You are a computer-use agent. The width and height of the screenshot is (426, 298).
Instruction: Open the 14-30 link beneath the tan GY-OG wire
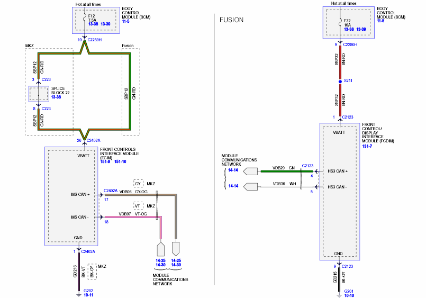[x=176, y=265]
